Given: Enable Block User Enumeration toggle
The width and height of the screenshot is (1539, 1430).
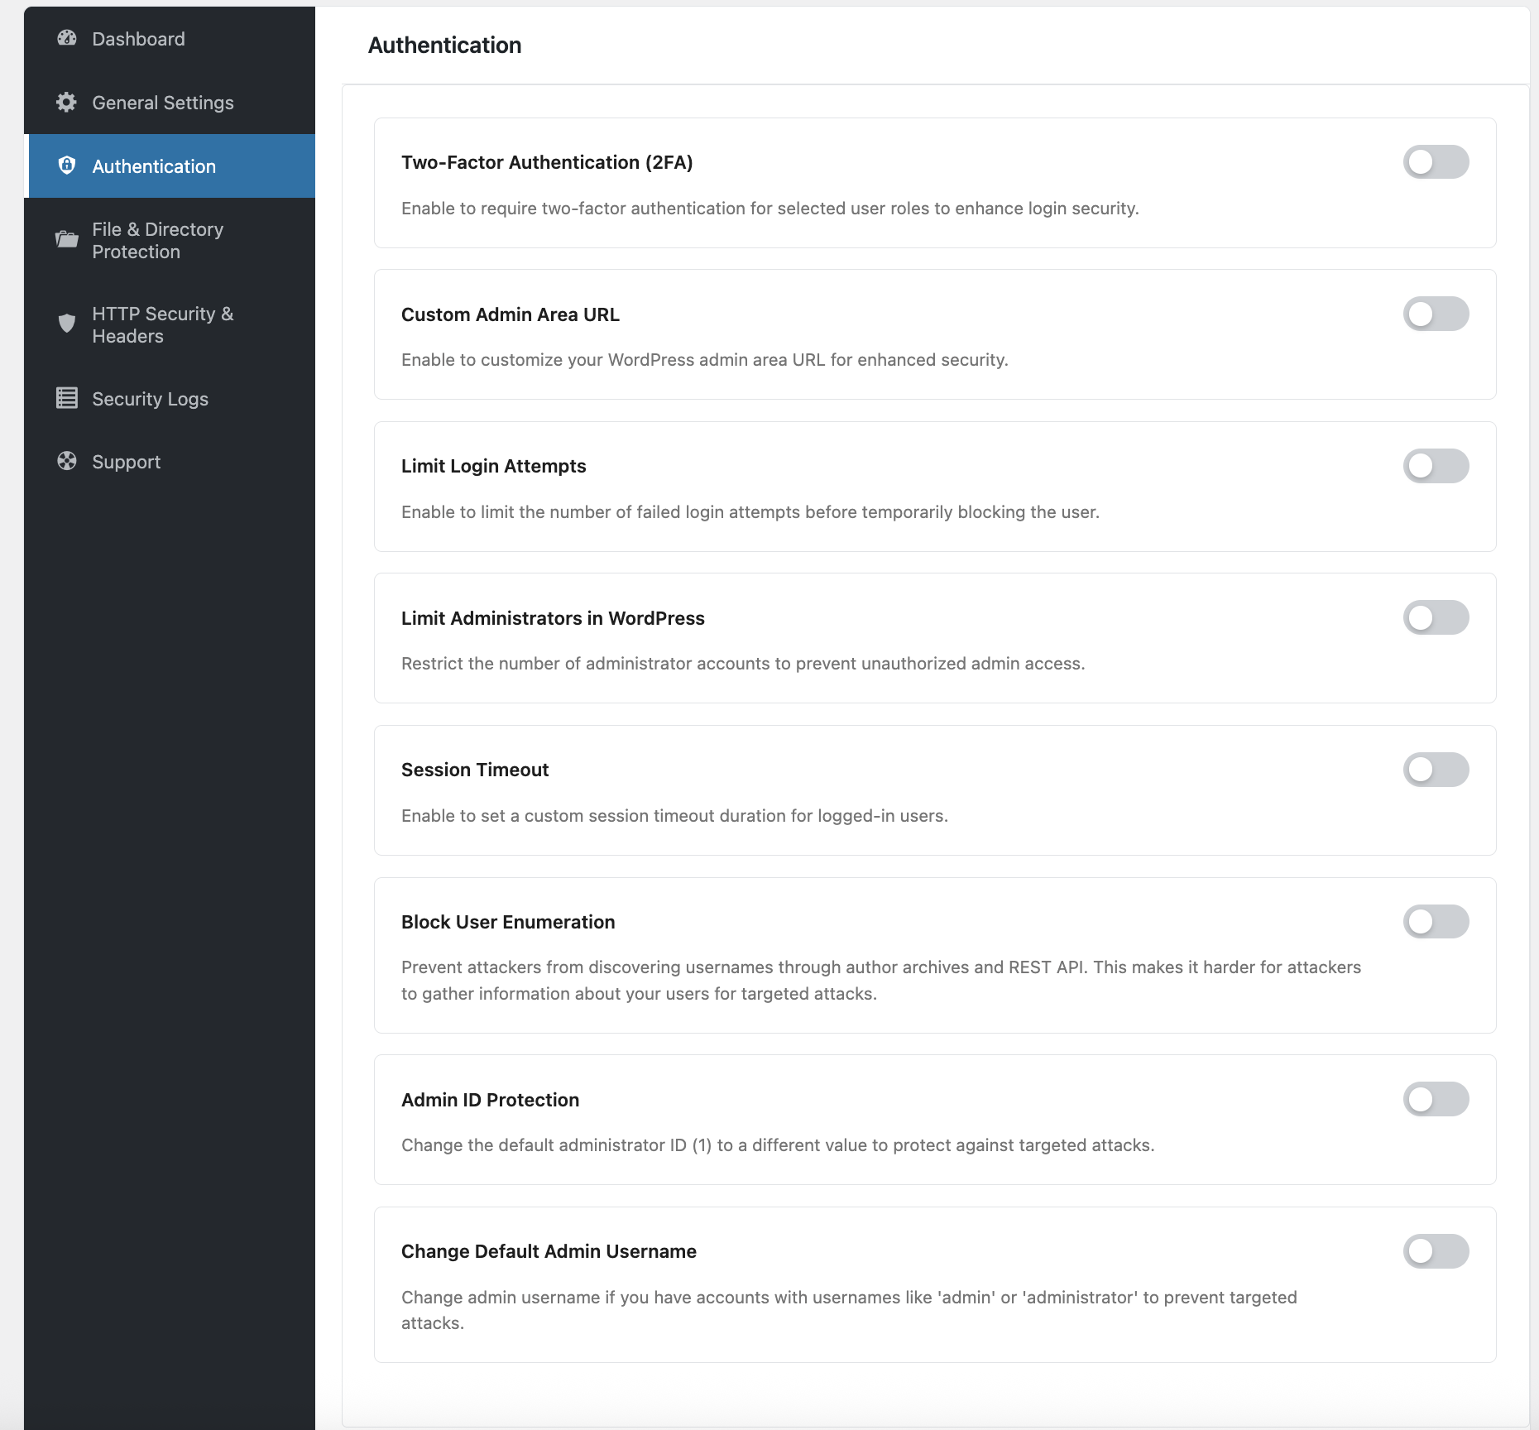Looking at the screenshot, I should point(1436,922).
